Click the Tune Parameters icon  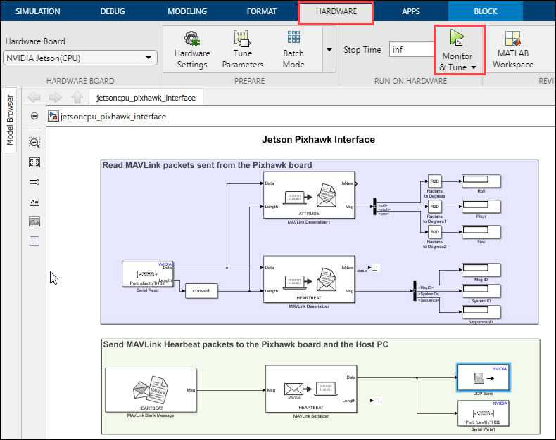click(x=242, y=38)
